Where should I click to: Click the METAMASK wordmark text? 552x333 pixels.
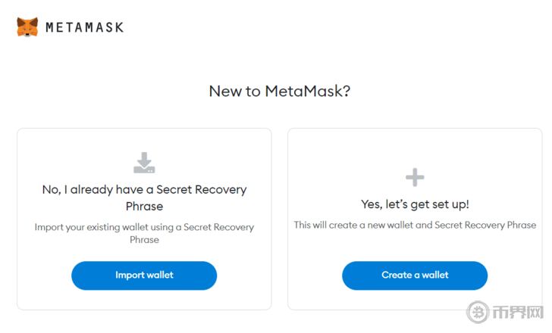84,27
